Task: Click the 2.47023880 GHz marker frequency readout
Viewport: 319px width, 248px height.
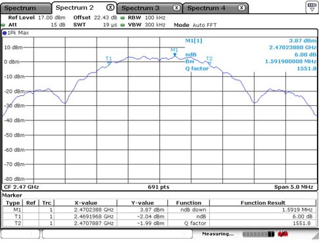Action: tap(293, 47)
